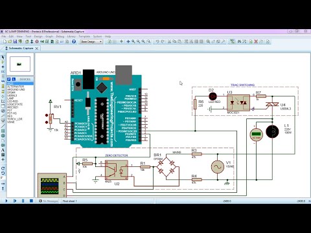This screenshot has width=311, height=233.
Task: Click the Undo toolbar icon
Action: 157,41
